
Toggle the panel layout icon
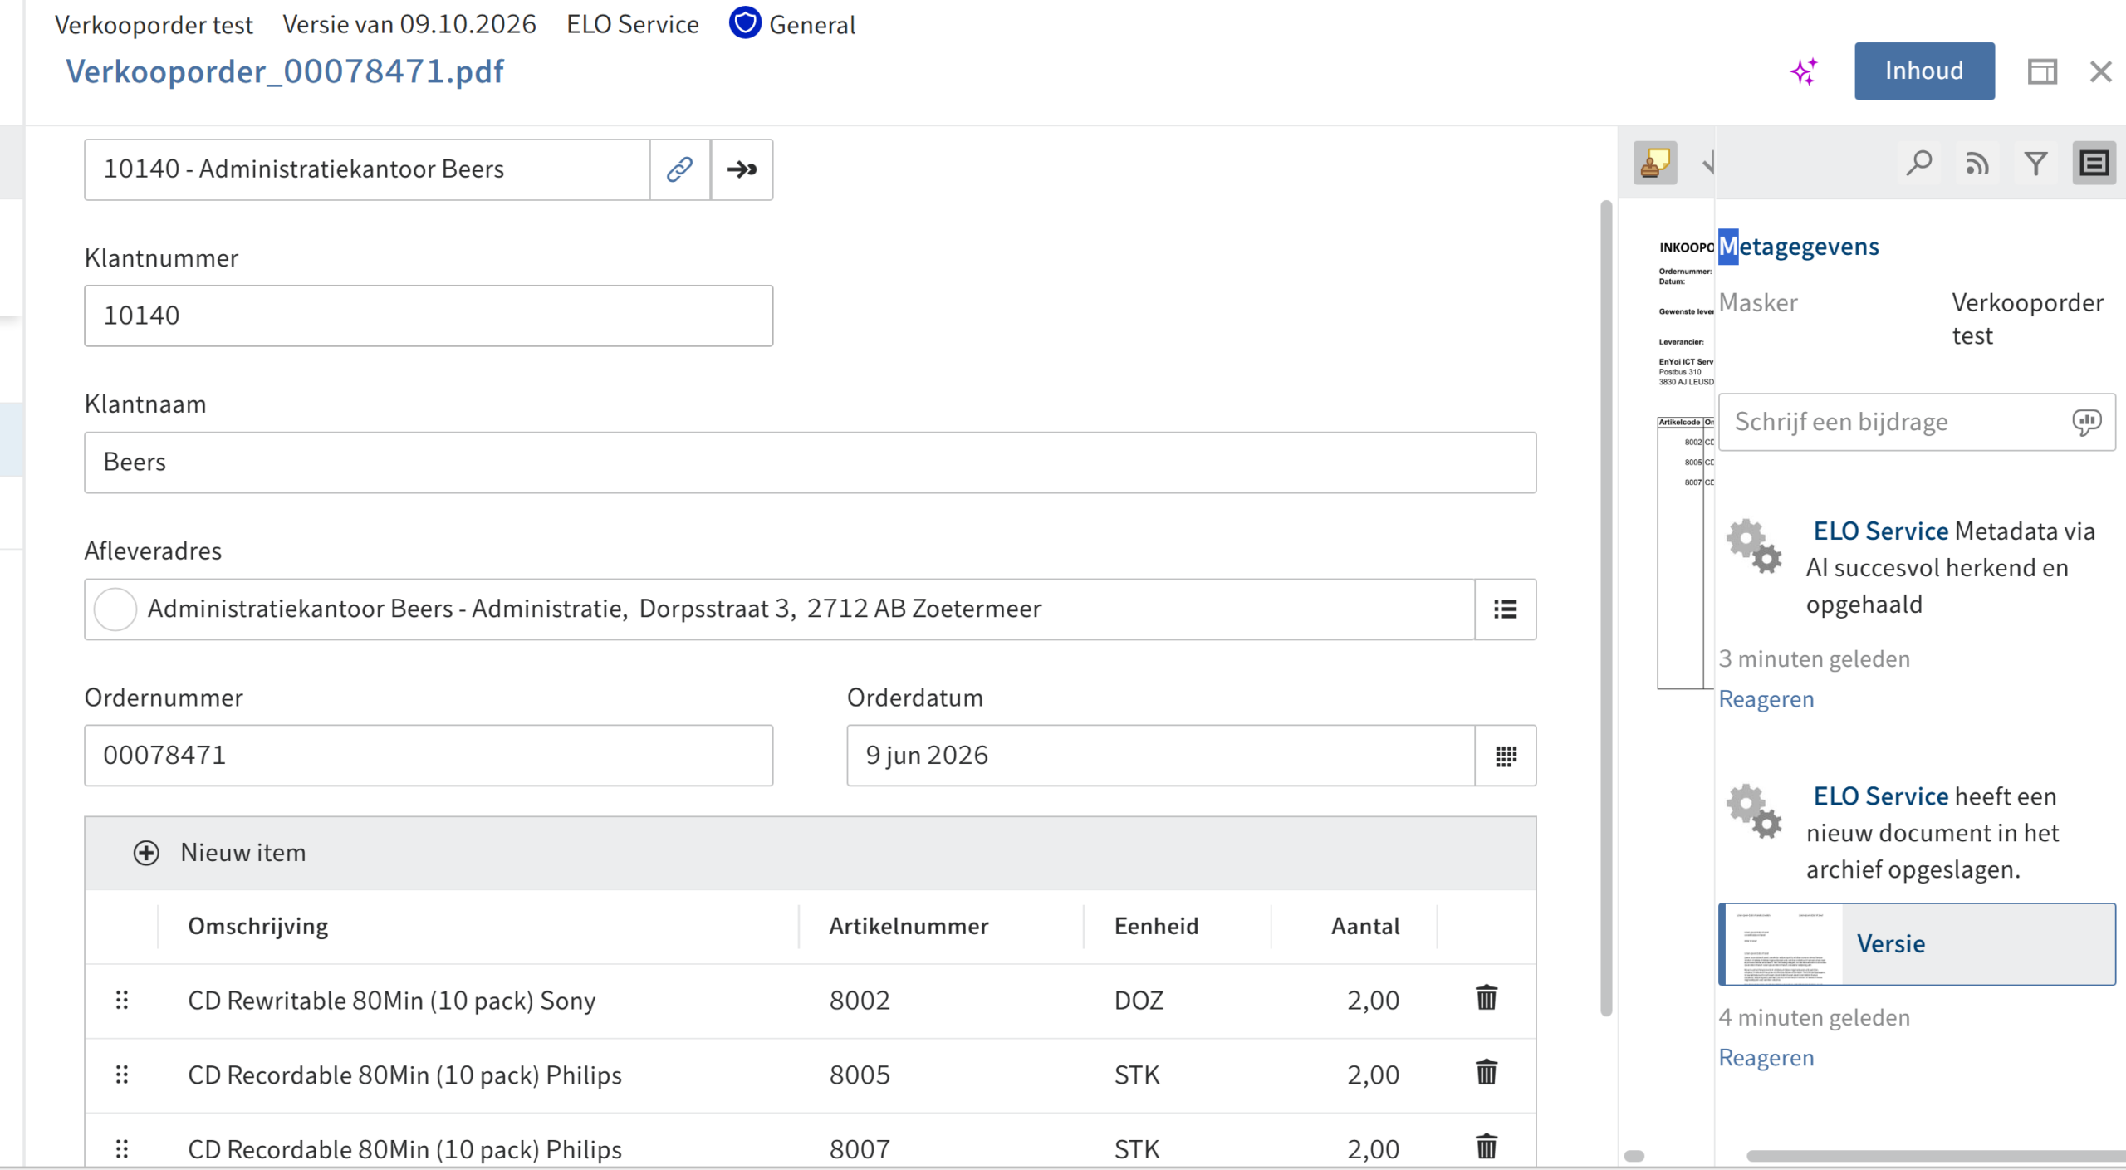coord(2042,71)
